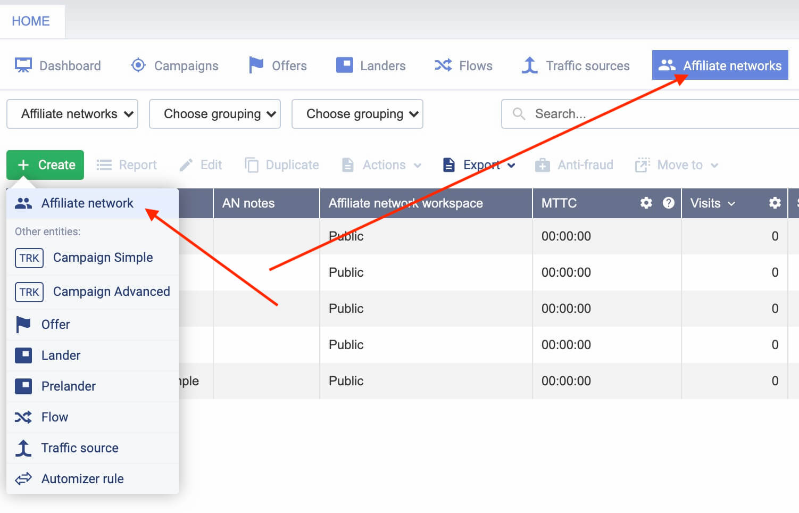Sort by the Visits column header

(705, 203)
